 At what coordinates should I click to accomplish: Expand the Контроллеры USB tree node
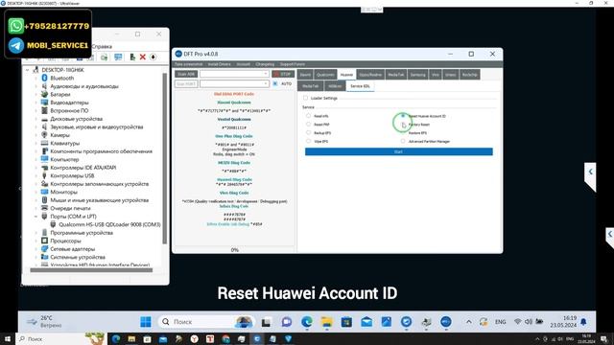coord(36,175)
